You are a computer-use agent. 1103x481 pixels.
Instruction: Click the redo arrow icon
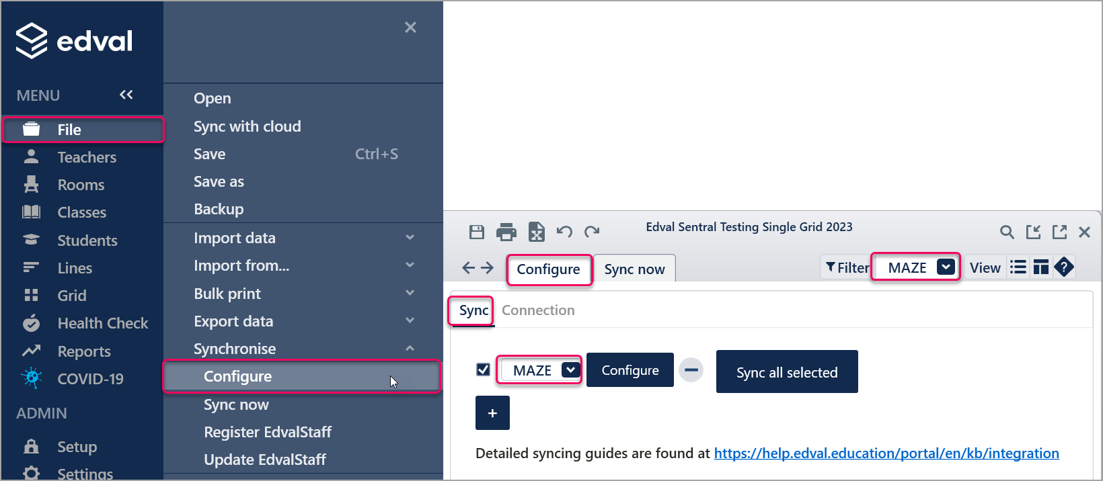[x=592, y=232]
